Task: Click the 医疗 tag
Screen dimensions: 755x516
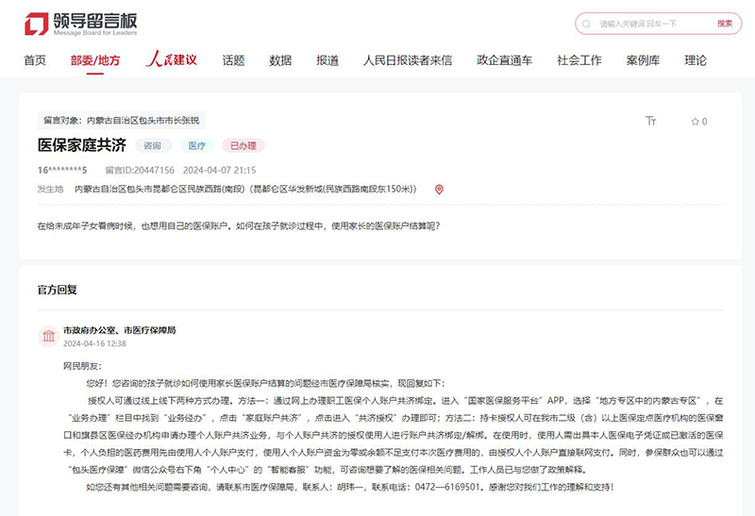Action: 196,145
